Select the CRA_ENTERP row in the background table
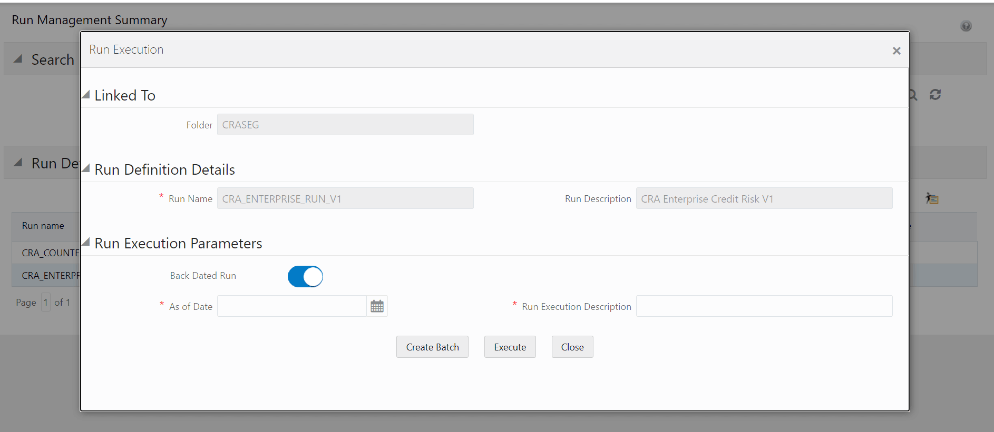The width and height of the screenshot is (994, 432). (46, 275)
